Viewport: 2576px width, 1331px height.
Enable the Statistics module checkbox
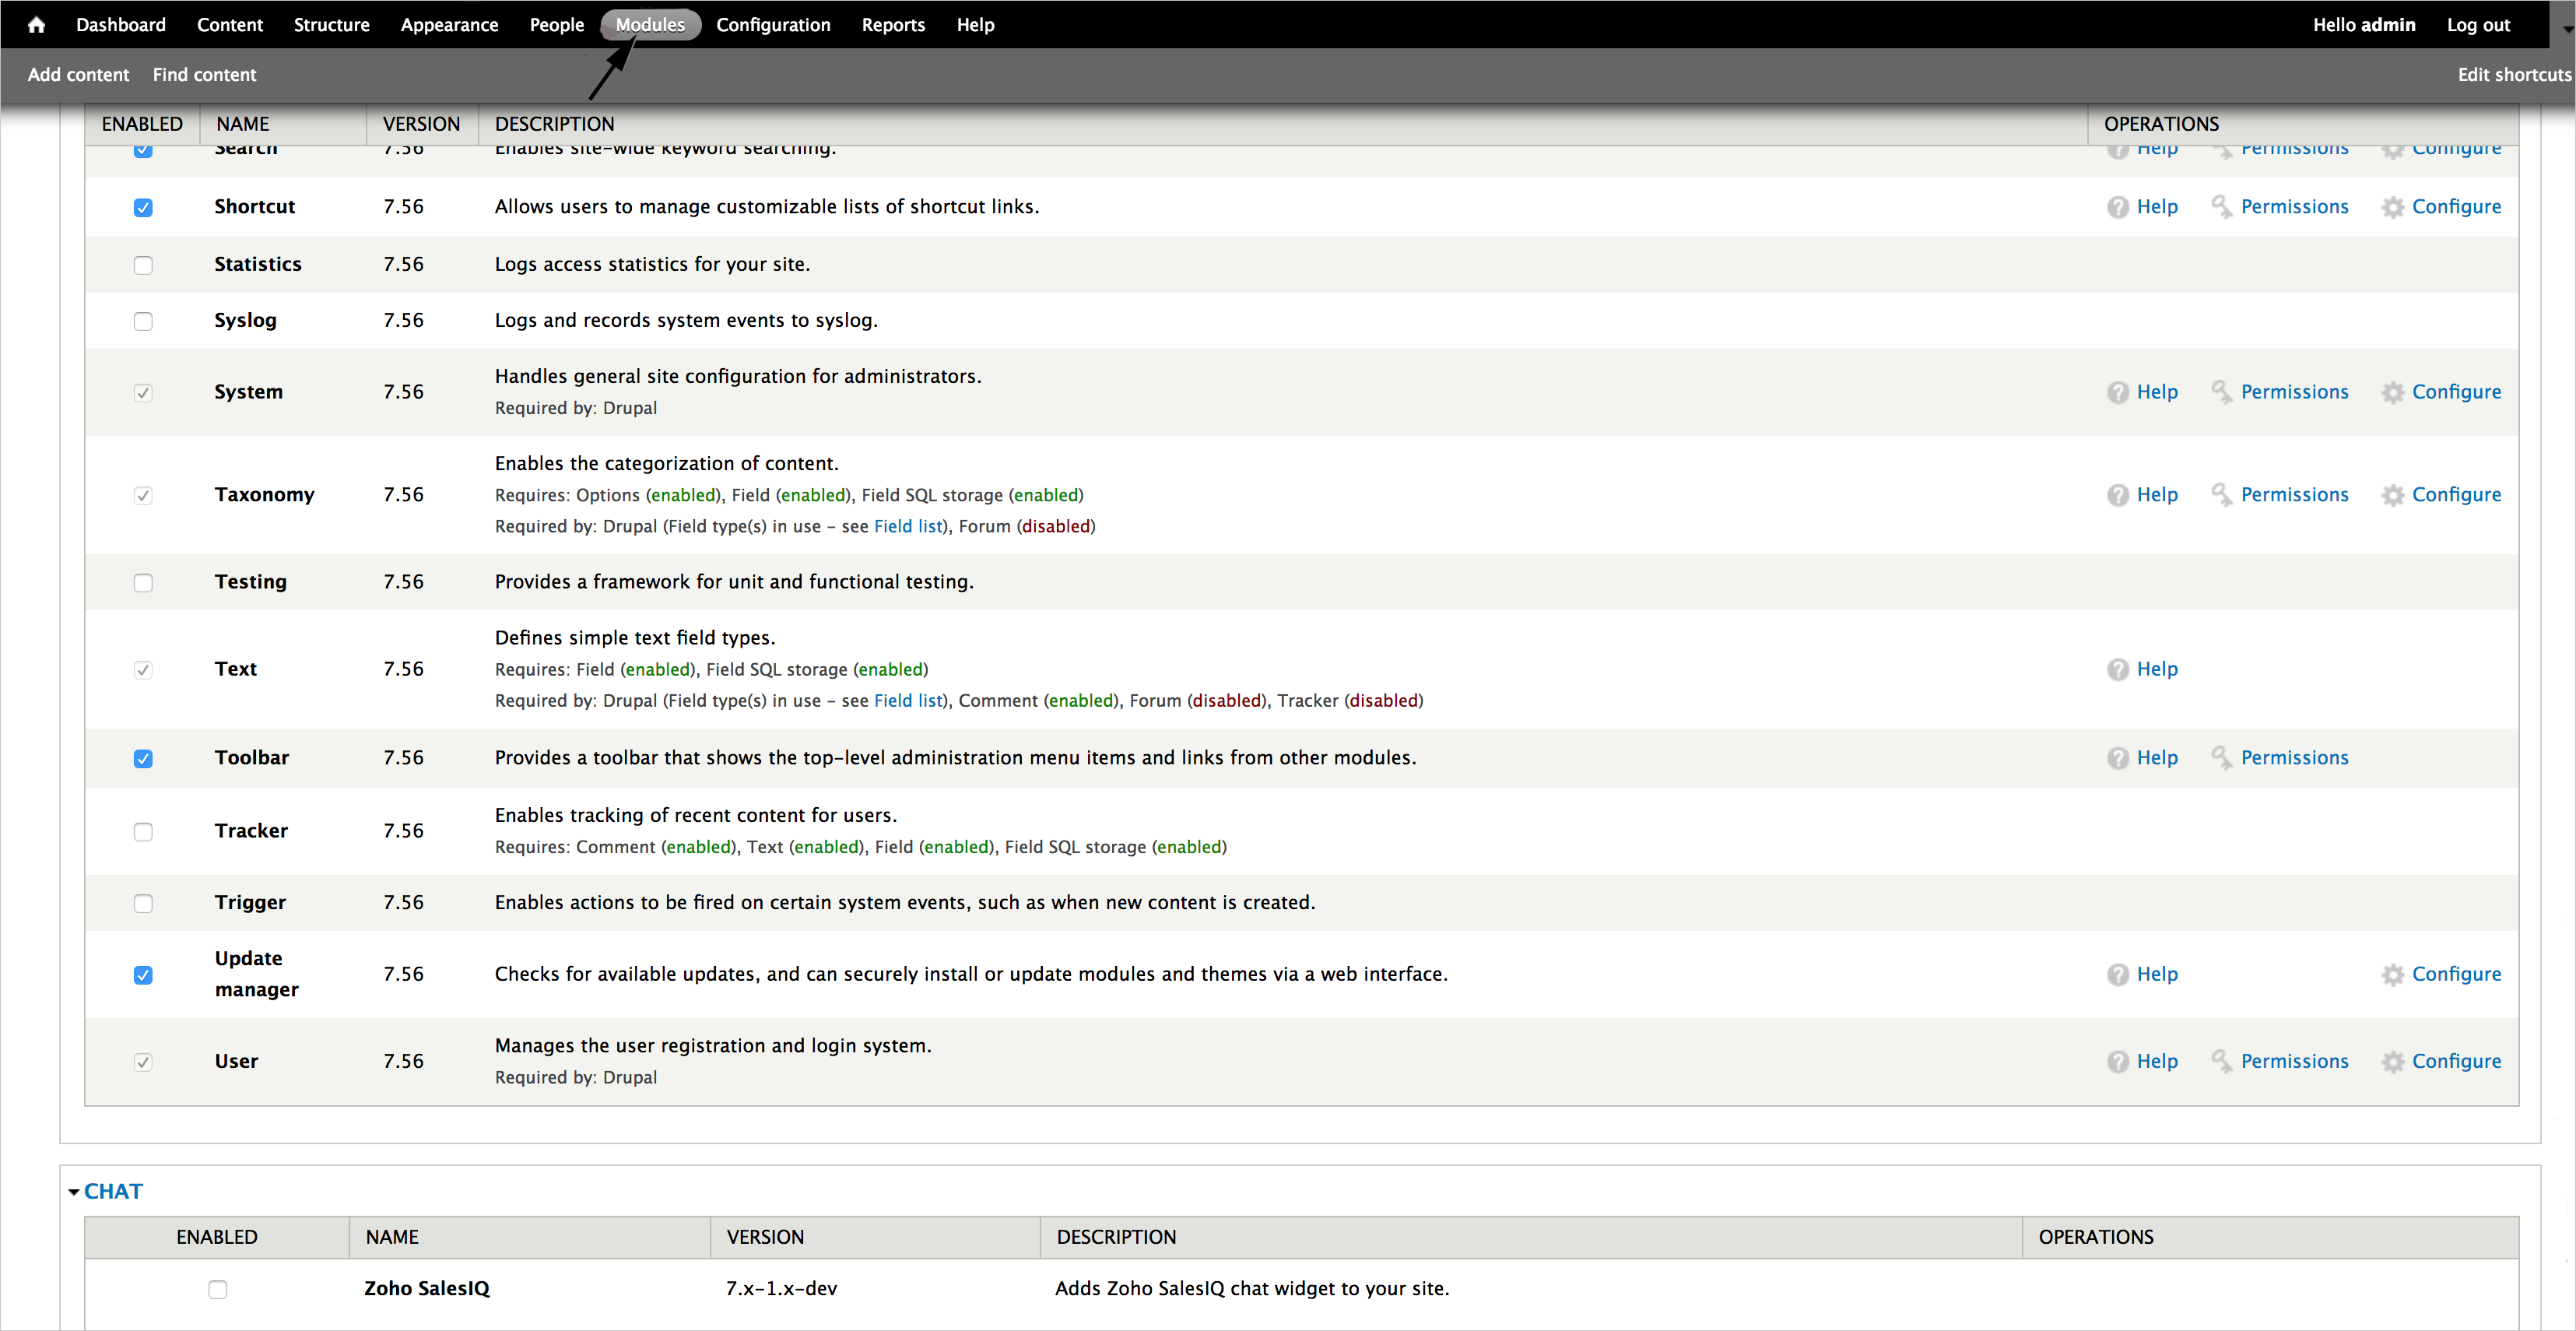pyautogui.click(x=143, y=265)
